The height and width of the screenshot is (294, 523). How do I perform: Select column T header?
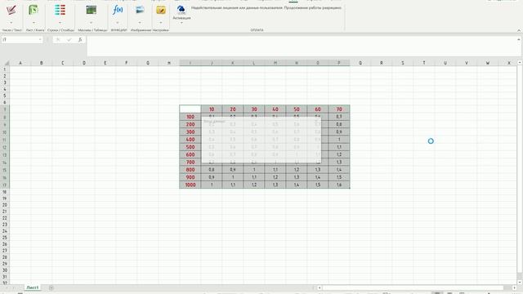tap(424, 63)
